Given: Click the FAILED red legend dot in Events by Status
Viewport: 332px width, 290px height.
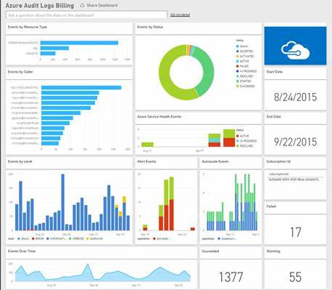Looking at the screenshot, I should [238, 66].
